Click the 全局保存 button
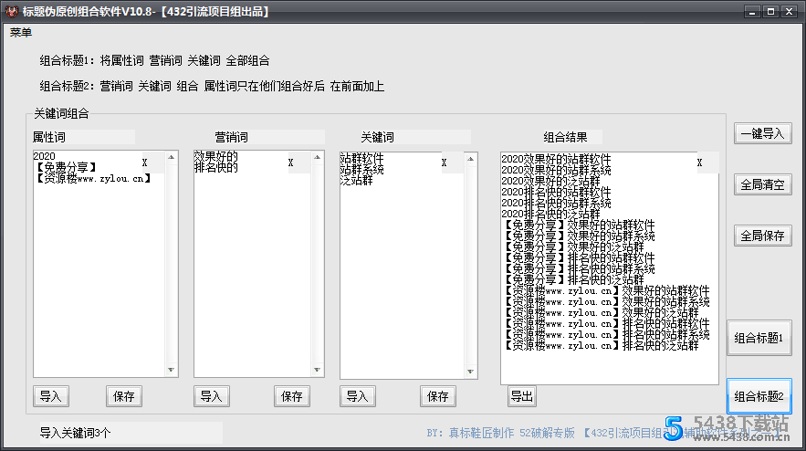806x451 pixels. click(x=762, y=236)
